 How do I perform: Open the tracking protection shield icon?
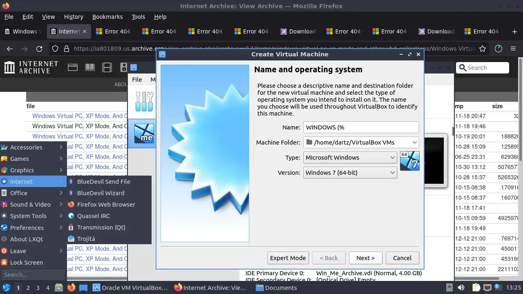pyautogui.click(x=55, y=49)
